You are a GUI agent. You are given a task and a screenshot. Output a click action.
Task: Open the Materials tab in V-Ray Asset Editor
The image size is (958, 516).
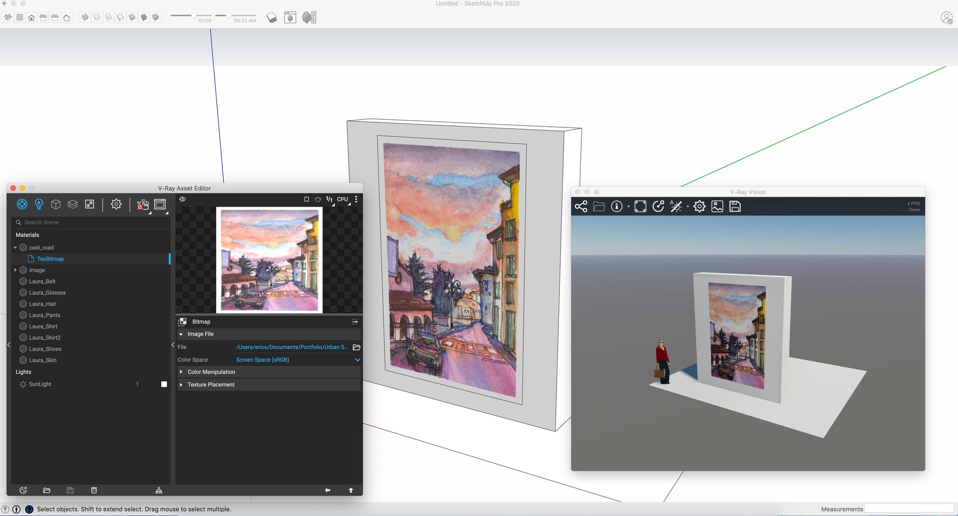(x=22, y=204)
